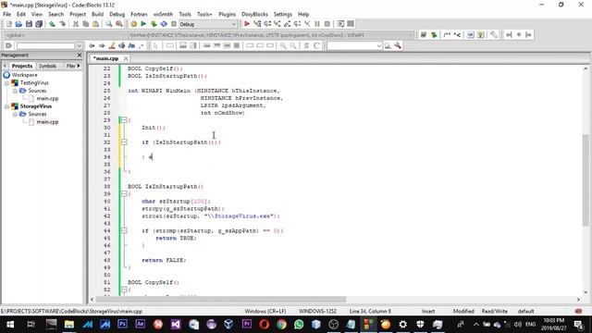Click the Windows Start button

tap(10, 325)
